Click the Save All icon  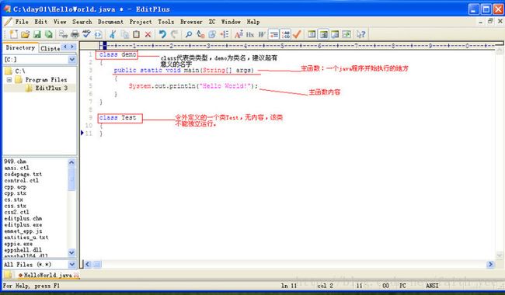(49, 34)
